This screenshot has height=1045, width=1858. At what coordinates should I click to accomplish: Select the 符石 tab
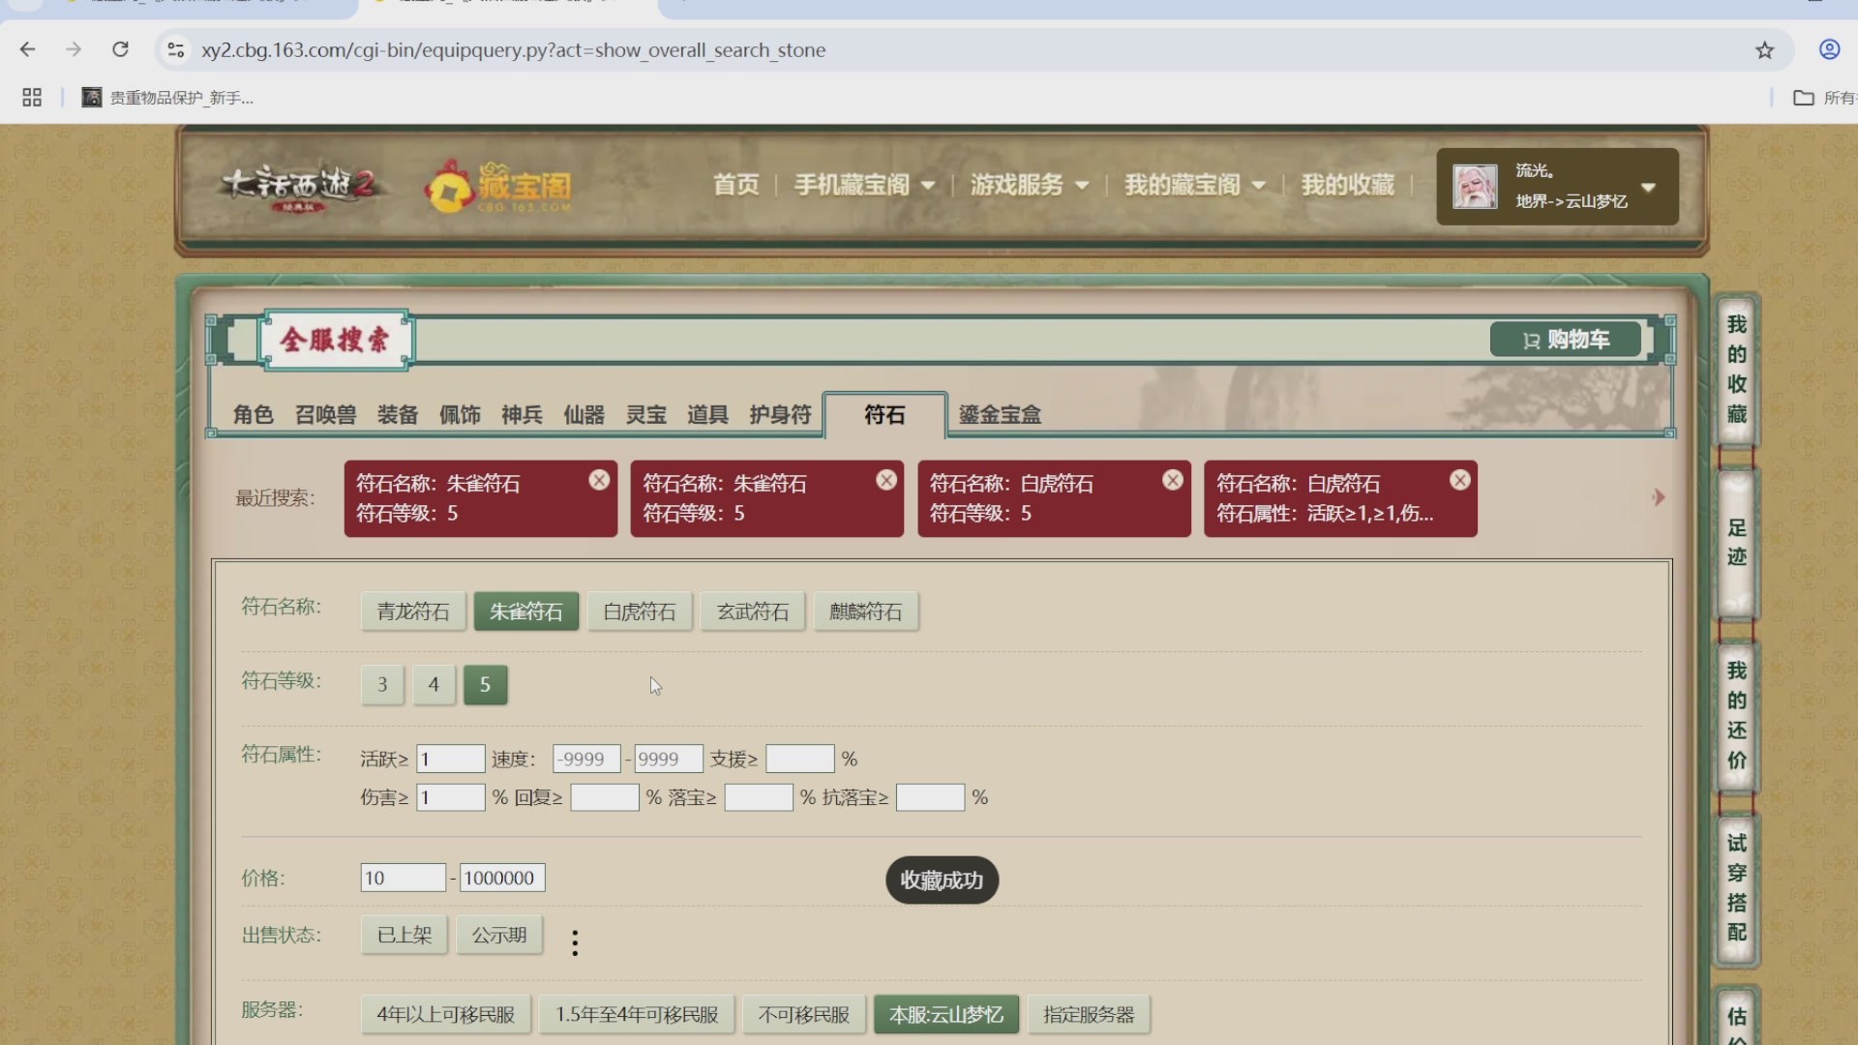point(884,415)
